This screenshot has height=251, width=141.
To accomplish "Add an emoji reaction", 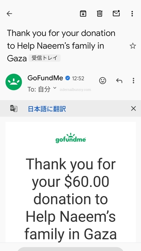I will (x=103, y=81).
